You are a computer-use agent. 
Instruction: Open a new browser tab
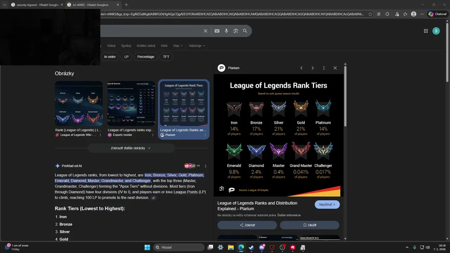126,5
